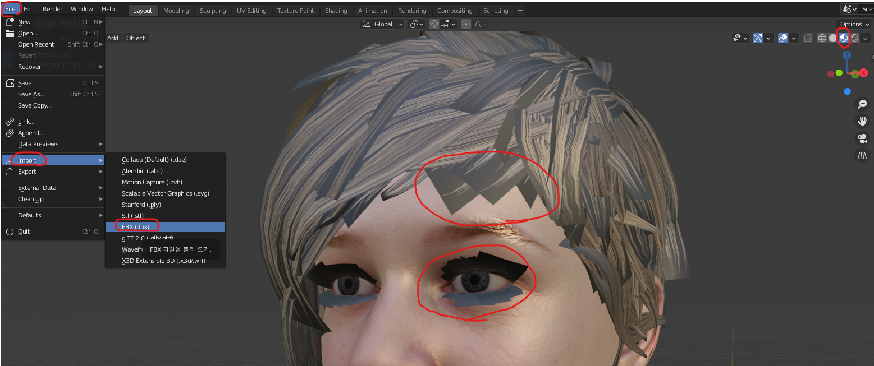Choose Open... from the File menu

tap(53, 33)
